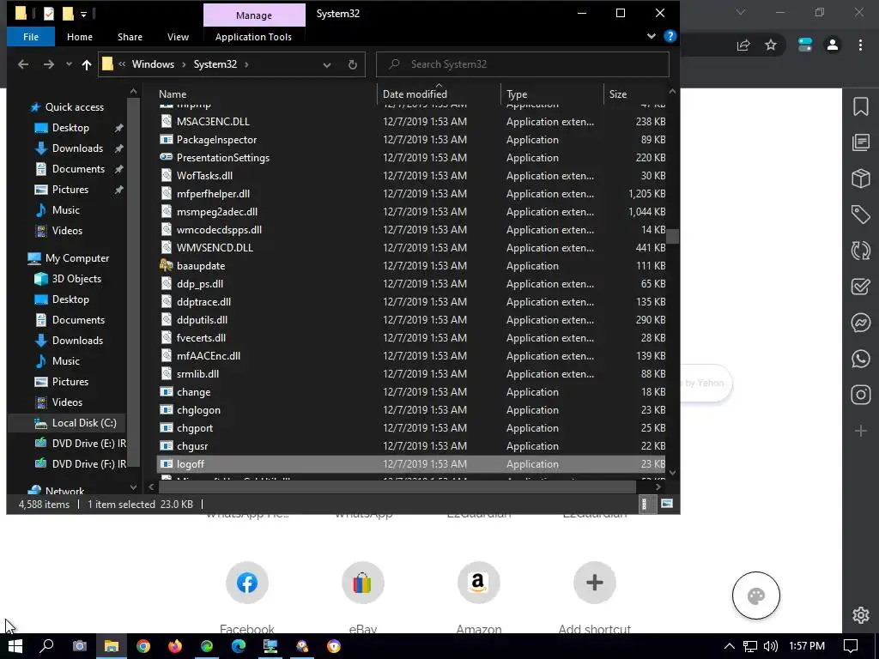Select the baaupdate application icon
Screen dimensions: 879x659
[166, 266]
